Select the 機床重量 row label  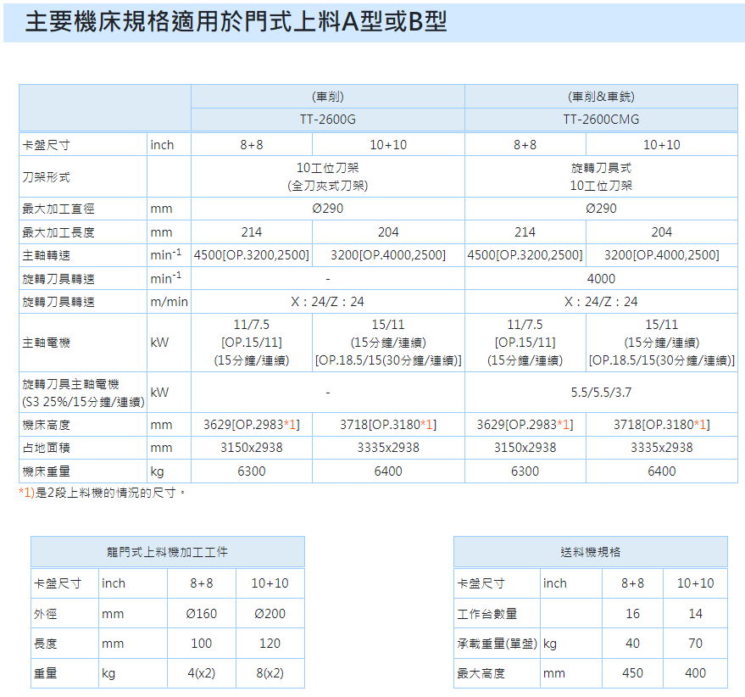coord(46,471)
